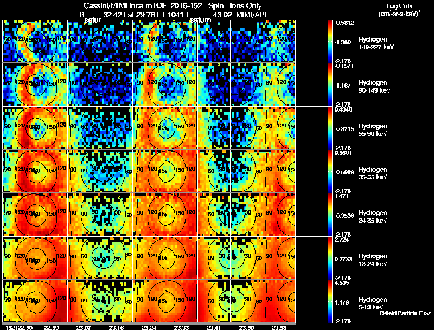Select the 'Hydrogen 35-55 keV' label
Screen dimensions: 434x330
[373, 173]
